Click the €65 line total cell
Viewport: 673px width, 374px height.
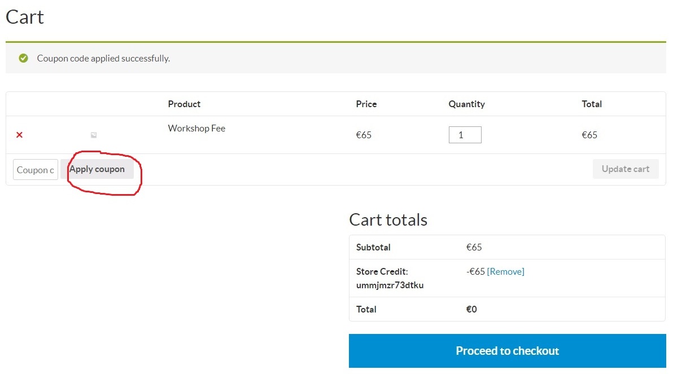coord(589,135)
